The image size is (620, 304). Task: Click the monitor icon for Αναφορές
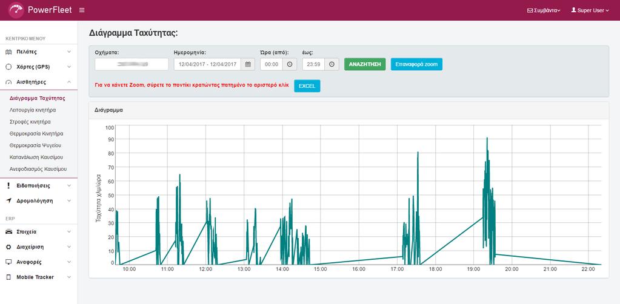point(8,262)
